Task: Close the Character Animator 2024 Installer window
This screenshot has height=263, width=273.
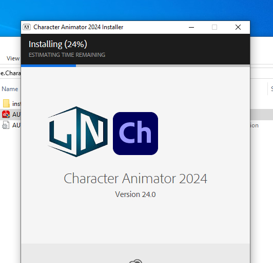Action: coord(238,27)
